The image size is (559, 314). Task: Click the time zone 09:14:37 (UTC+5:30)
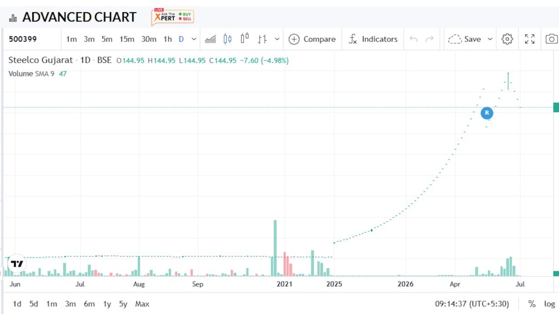pyautogui.click(x=472, y=304)
